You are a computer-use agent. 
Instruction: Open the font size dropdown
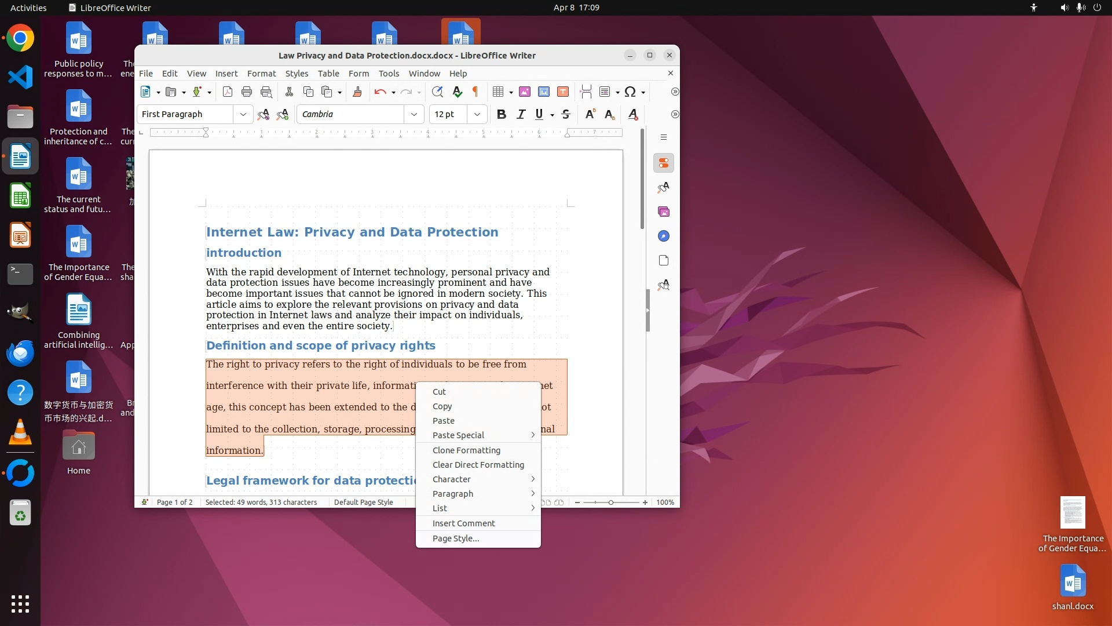[x=477, y=114]
